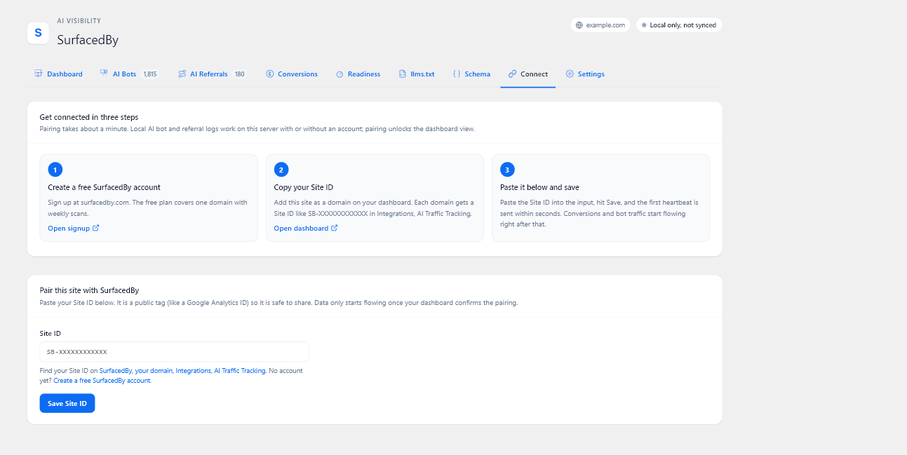Click the Schema curly braces icon
Screen dimensions: 907x455
(457, 74)
